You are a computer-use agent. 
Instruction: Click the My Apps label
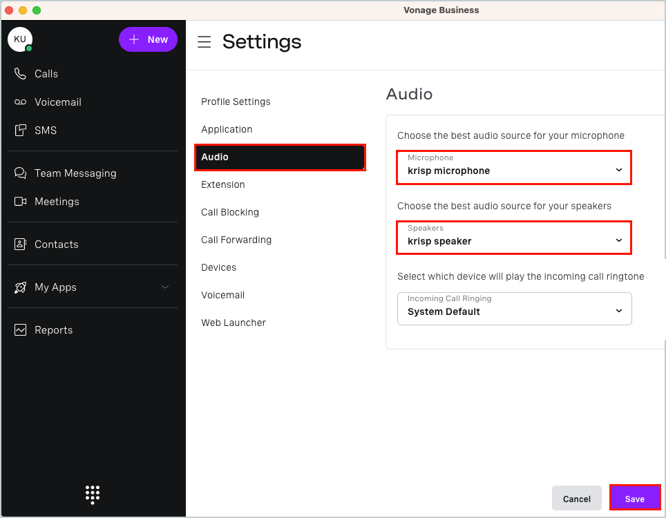[56, 287]
